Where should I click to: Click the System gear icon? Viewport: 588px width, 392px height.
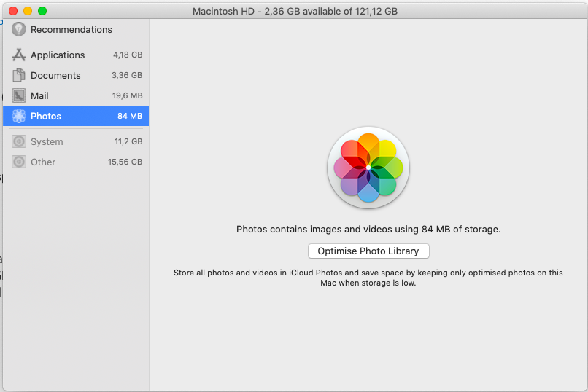pyautogui.click(x=19, y=141)
